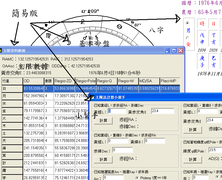Select the 月 row header

point(12,96)
